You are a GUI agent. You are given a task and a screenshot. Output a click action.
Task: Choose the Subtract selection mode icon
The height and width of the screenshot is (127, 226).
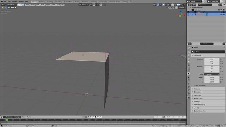(x=11, y=8)
